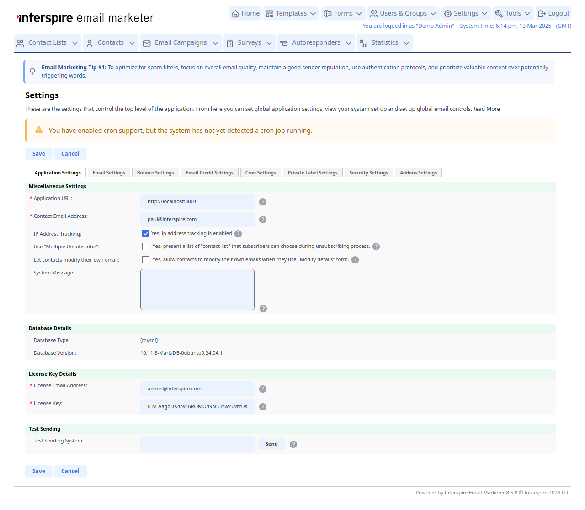Click the Statistics chart icon
The image size is (585, 510).
coord(363,43)
